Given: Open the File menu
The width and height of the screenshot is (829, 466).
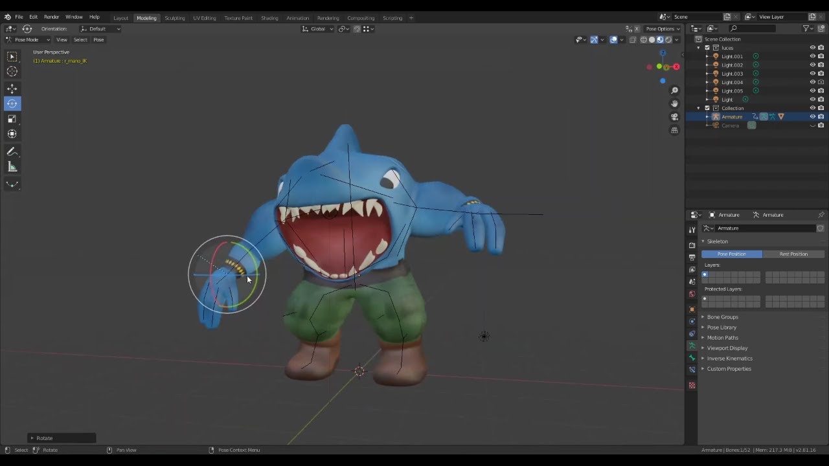Looking at the screenshot, I should (x=19, y=17).
